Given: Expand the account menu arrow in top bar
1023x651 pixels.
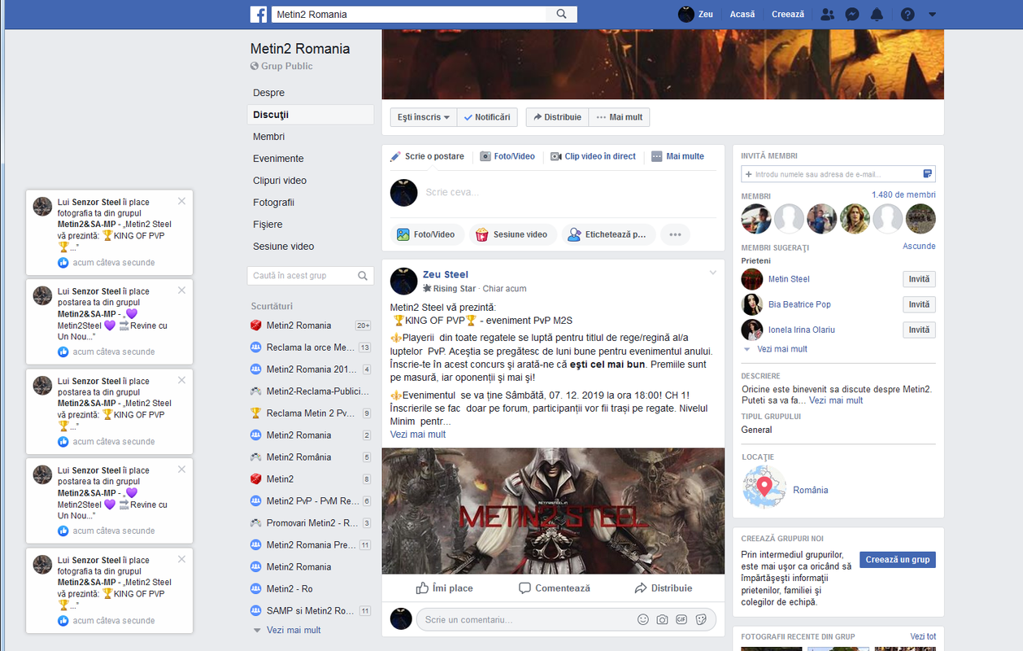Looking at the screenshot, I should click(x=932, y=14).
